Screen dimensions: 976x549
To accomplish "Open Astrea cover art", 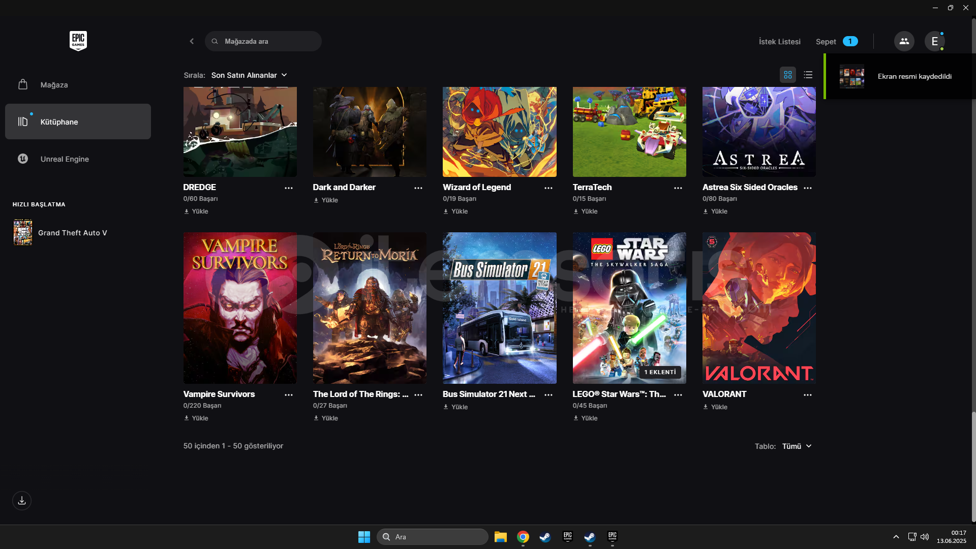I will pos(759,132).
